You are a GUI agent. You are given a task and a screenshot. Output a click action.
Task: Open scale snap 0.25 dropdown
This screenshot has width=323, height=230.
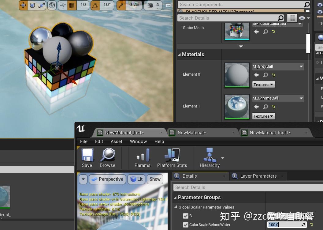[x=134, y=5]
